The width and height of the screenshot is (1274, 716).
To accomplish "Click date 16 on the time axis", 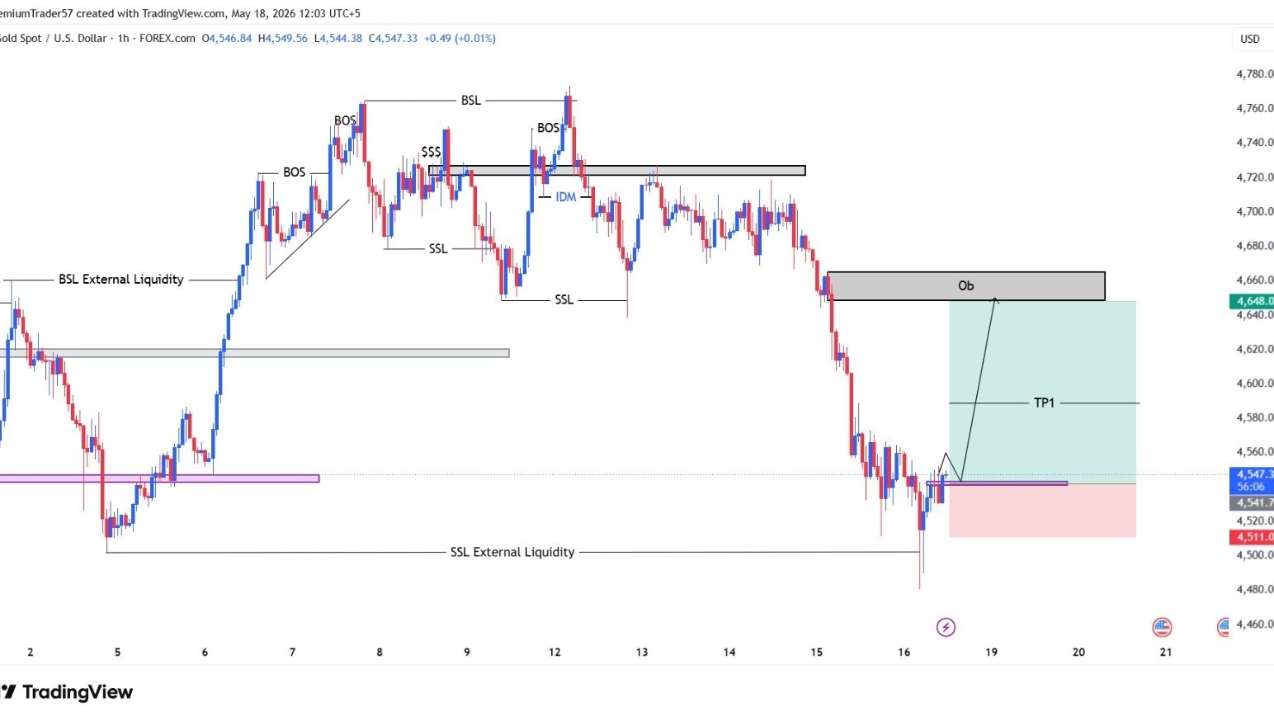I will [x=904, y=652].
